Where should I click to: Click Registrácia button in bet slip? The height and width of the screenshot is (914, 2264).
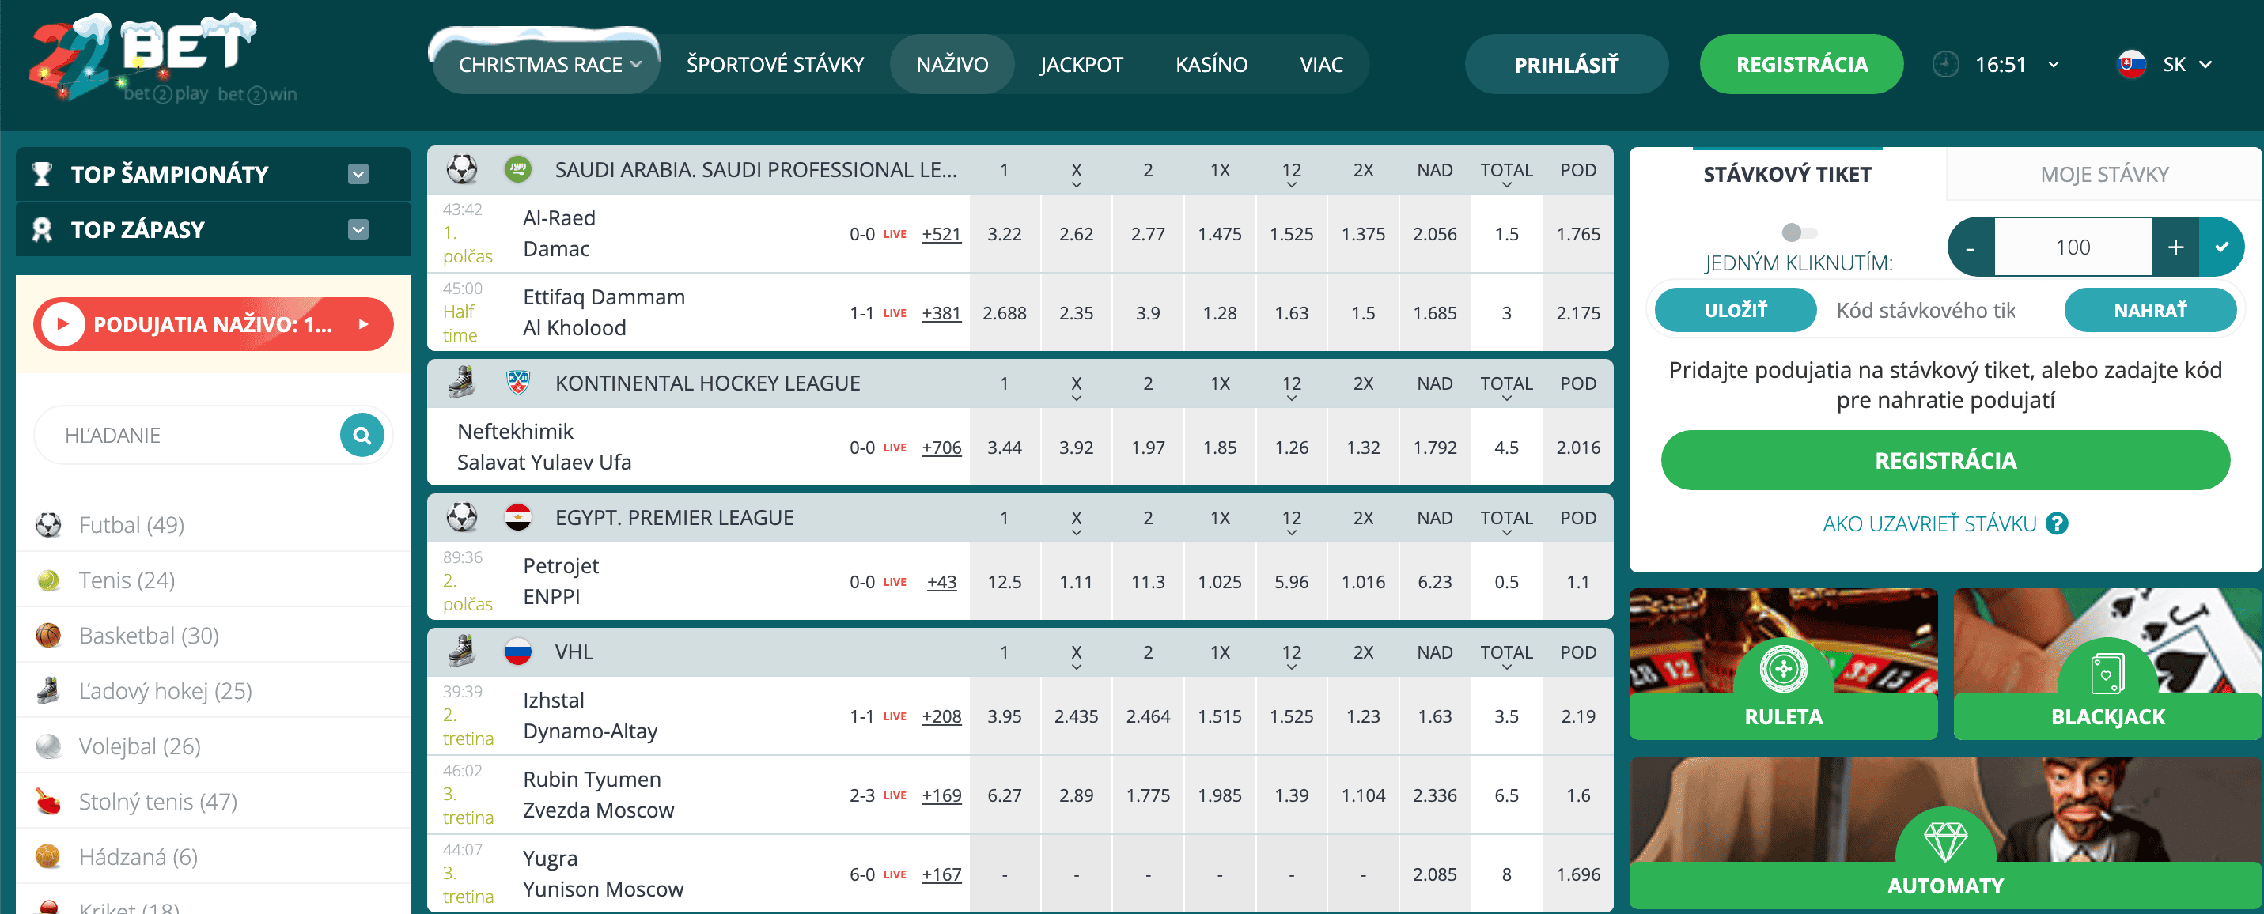click(1945, 460)
